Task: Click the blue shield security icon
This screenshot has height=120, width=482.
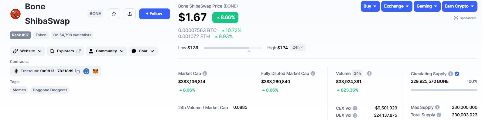Action: pos(86,71)
